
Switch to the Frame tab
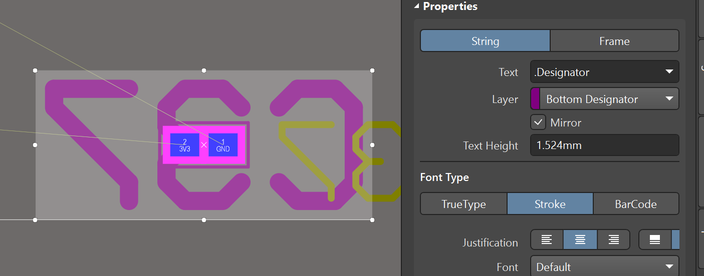point(614,41)
